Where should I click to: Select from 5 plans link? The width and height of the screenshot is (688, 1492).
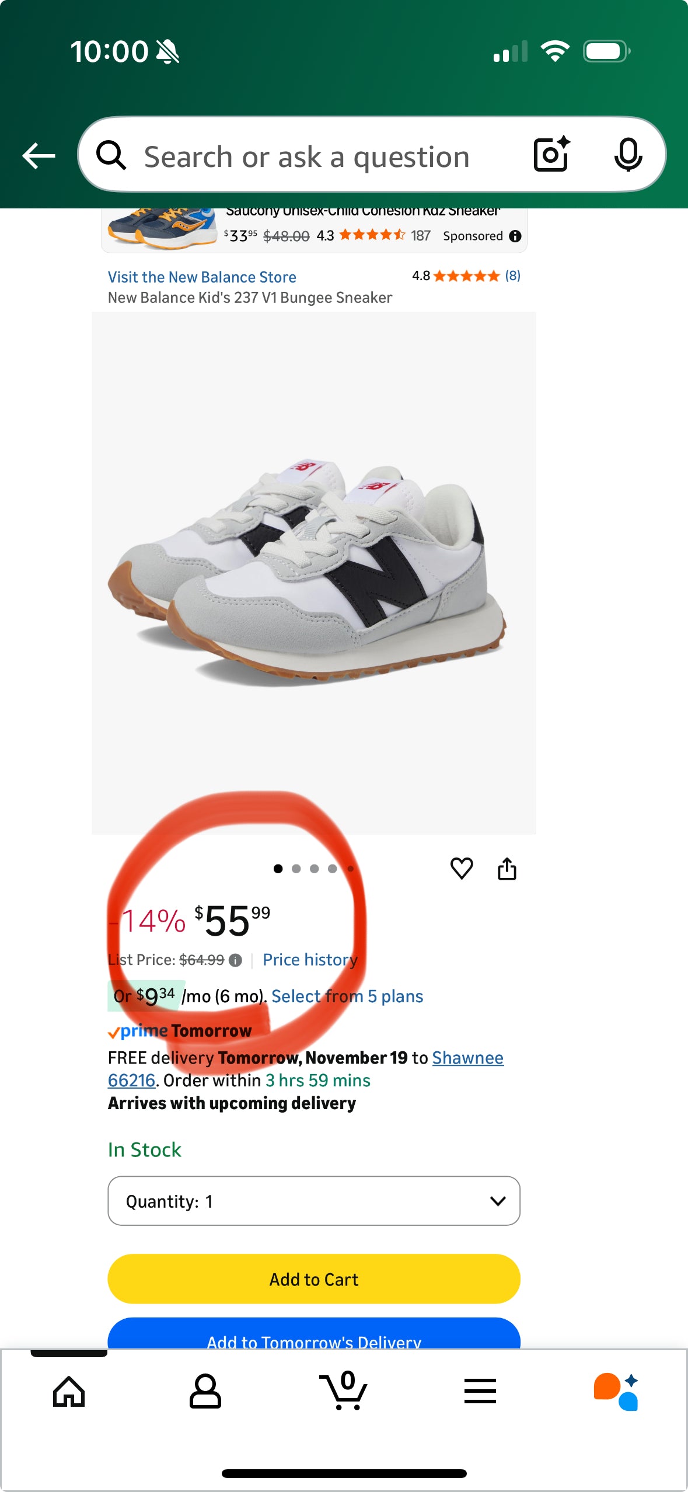pos(347,996)
